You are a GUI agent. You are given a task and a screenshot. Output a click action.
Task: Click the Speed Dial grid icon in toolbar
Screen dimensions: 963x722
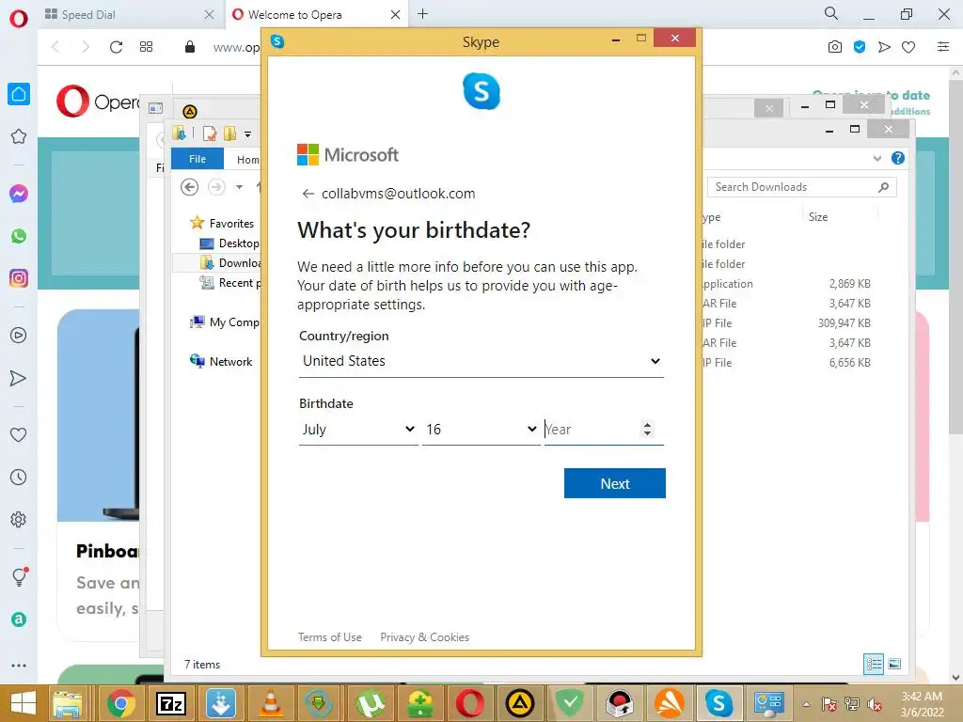146,47
